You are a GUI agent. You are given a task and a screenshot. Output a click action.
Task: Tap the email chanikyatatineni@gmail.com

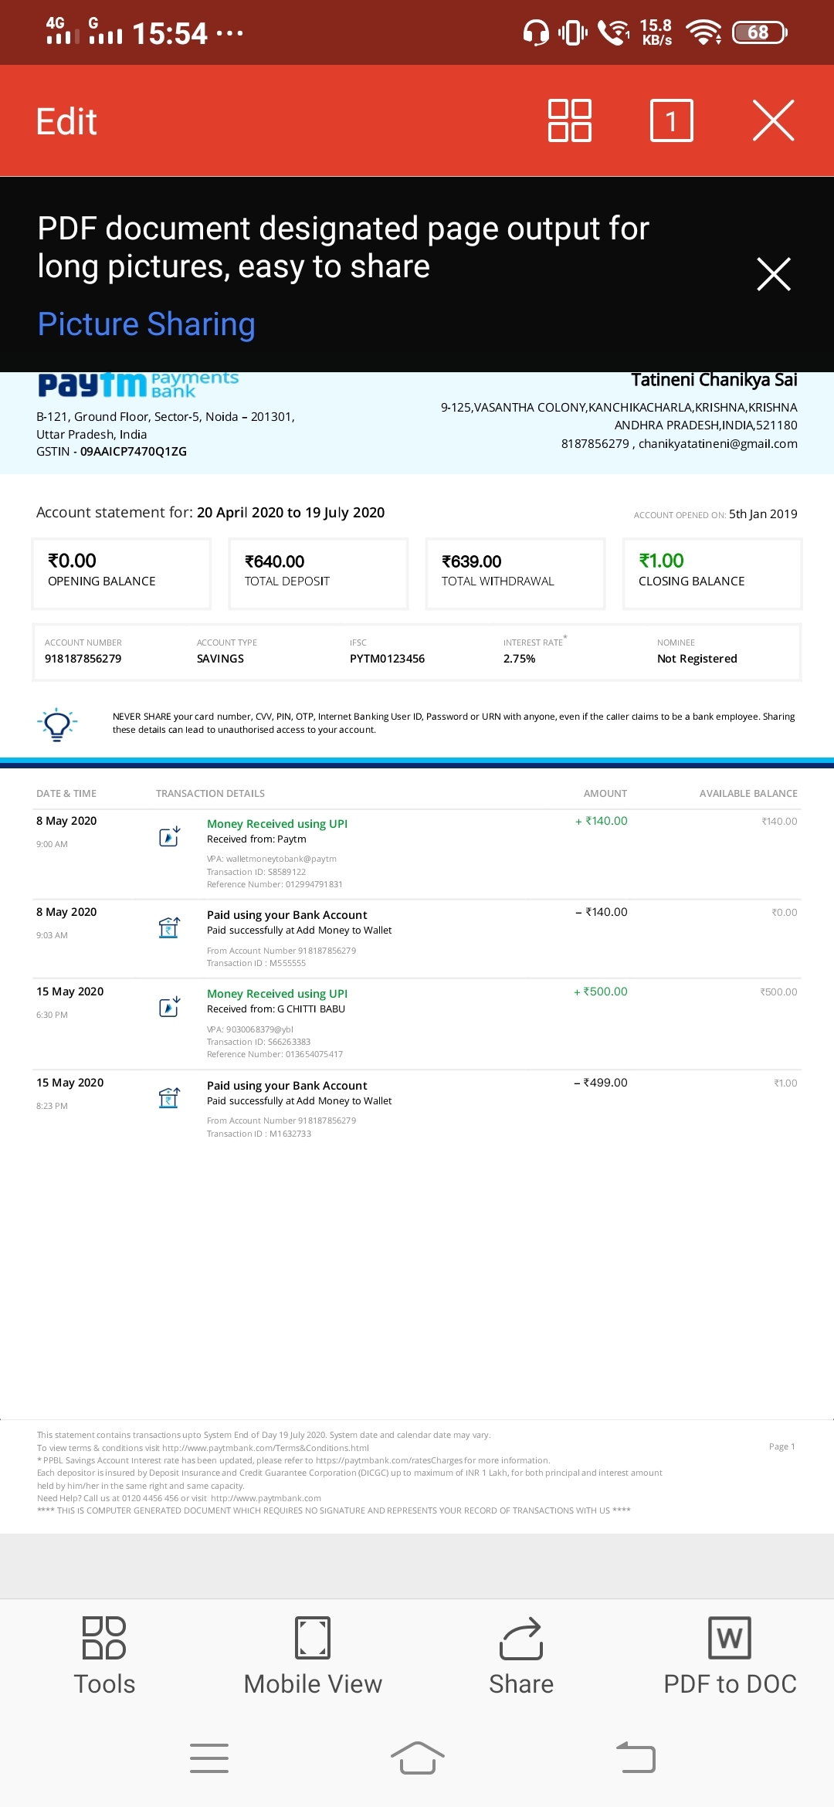[717, 444]
